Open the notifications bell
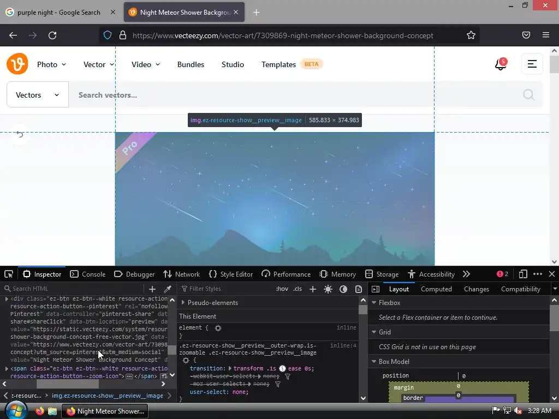559x419 pixels. coord(501,64)
